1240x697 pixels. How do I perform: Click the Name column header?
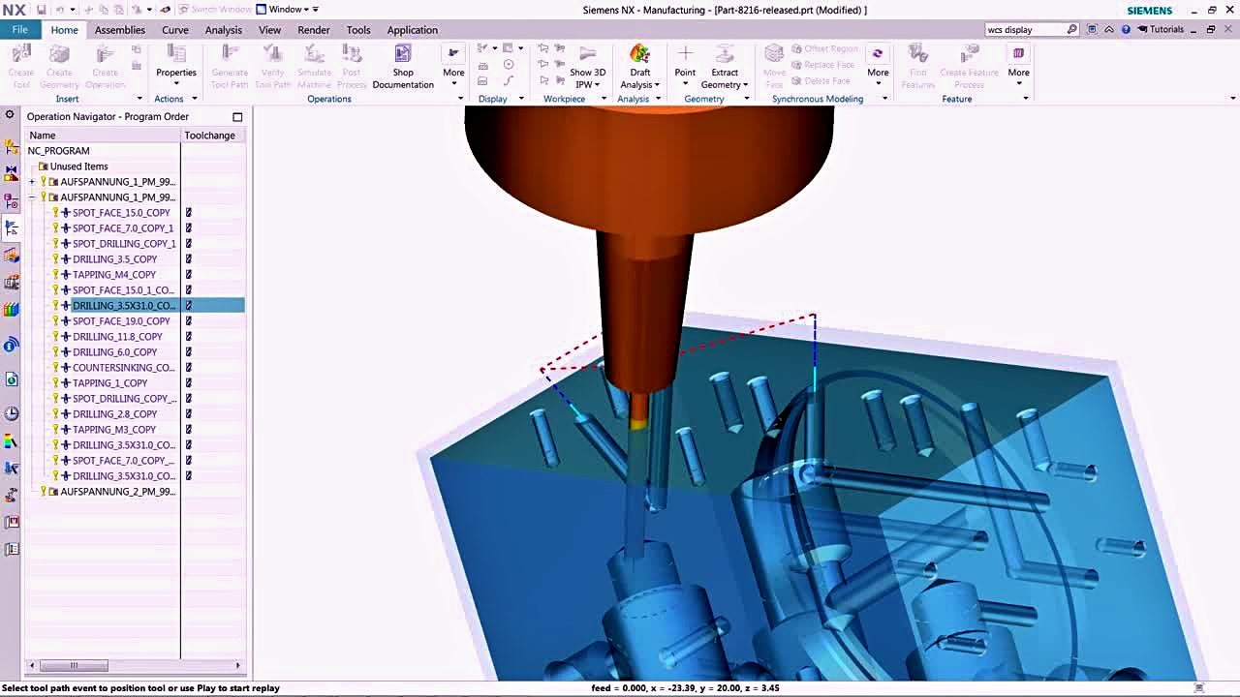pyautogui.click(x=103, y=136)
